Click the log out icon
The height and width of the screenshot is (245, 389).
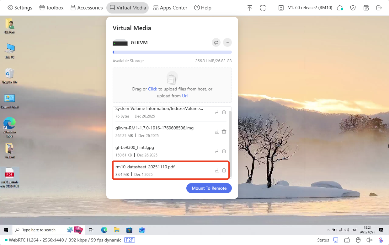379,8
